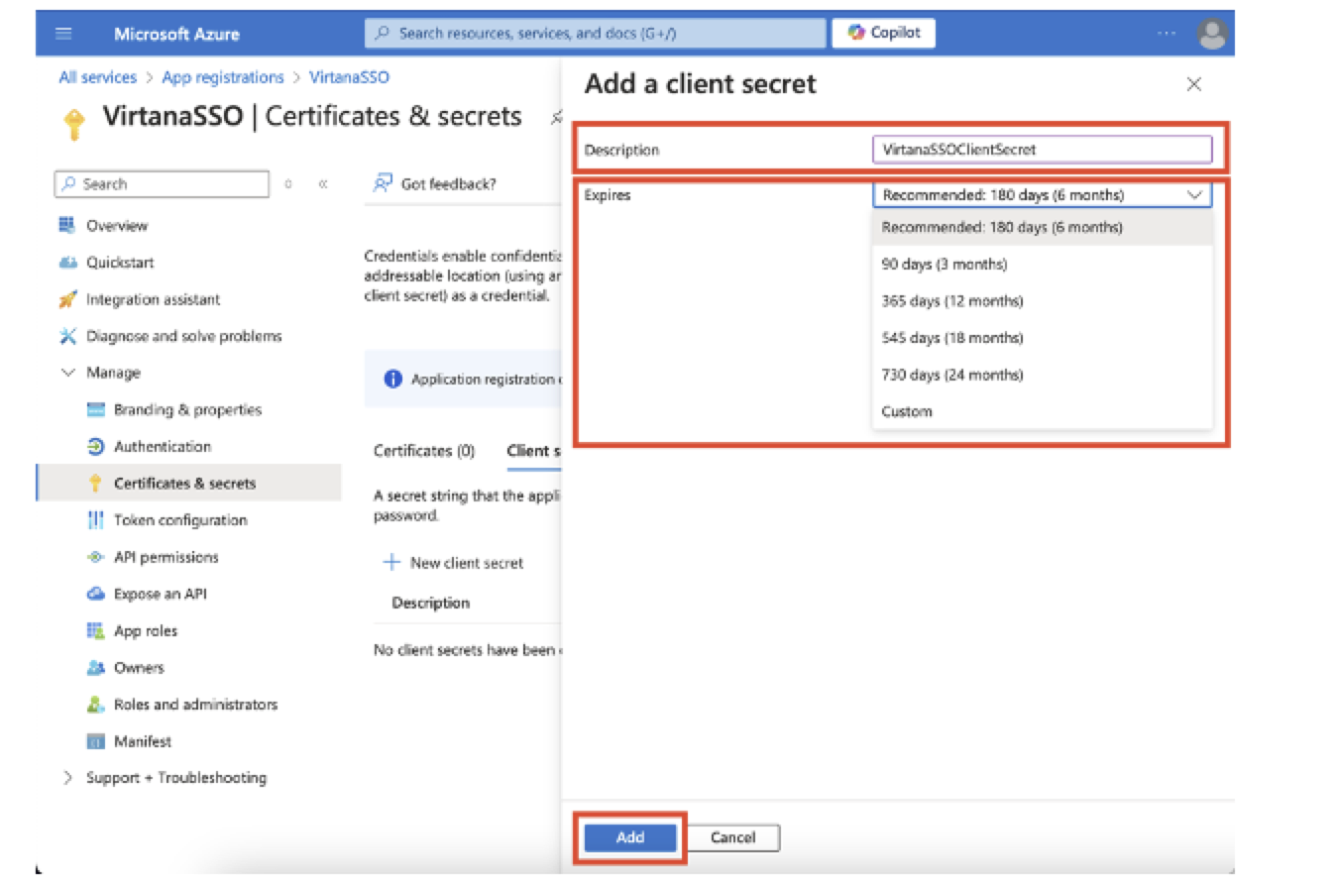Navigate to All services breadcrumb
The width and height of the screenshot is (1336, 884).
click(x=97, y=77)
